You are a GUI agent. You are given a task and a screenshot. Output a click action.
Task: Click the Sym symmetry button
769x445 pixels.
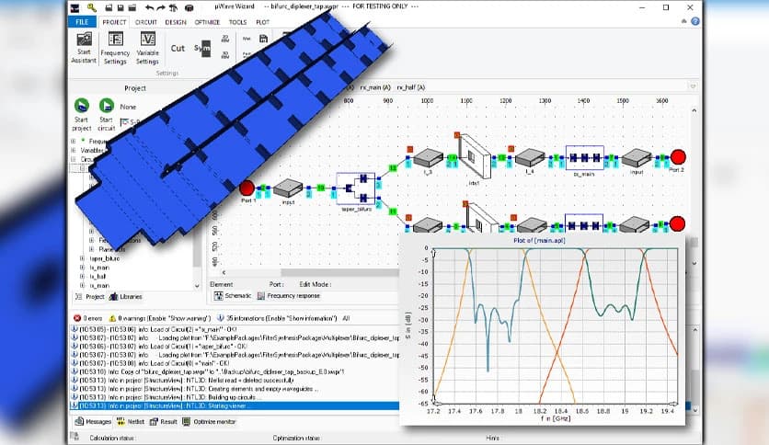tap(202, 48)
